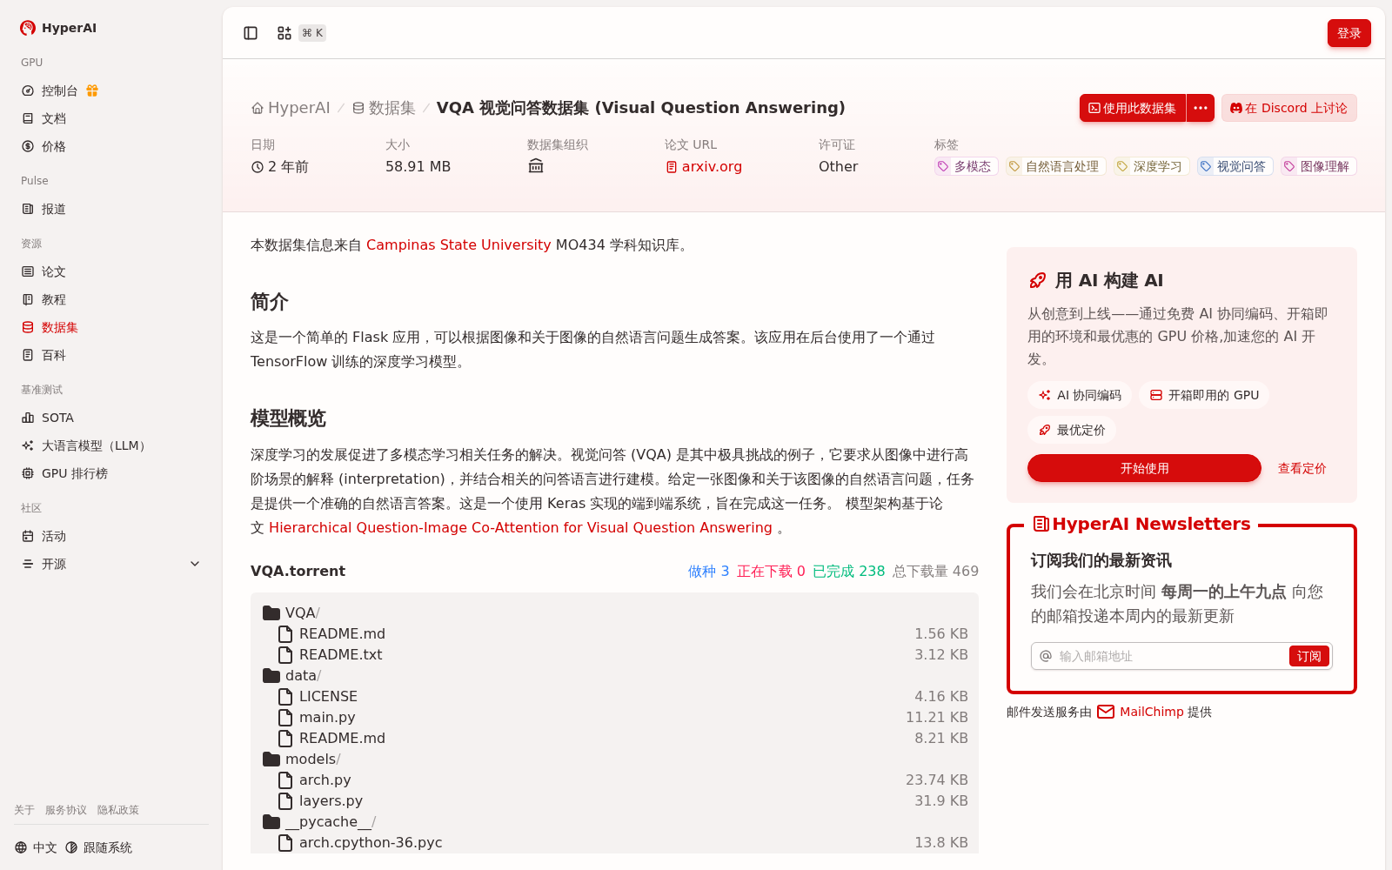1392x870 pixels.
Task: Click the models/ folder icon
Action: click(x=271, y=759)
